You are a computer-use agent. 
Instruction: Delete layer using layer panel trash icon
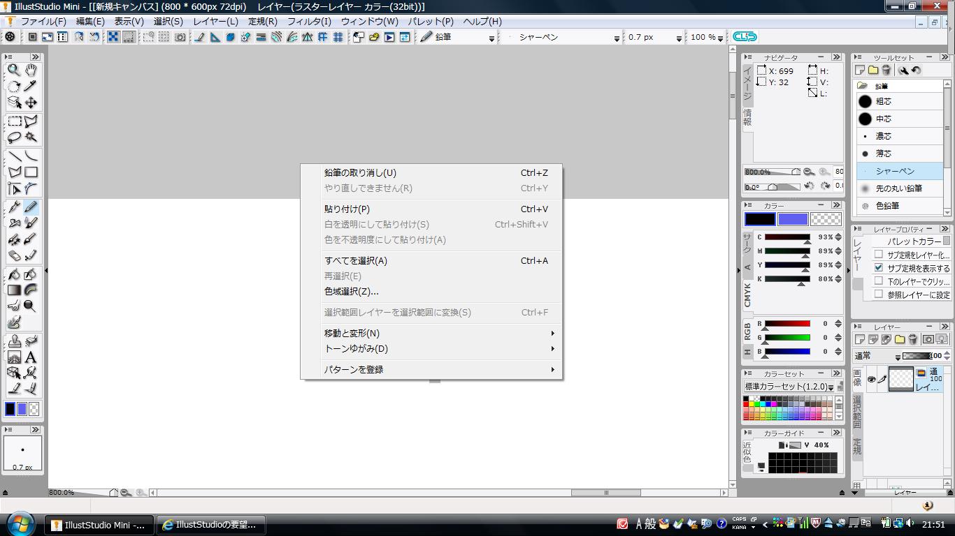[x=913, y=339]
